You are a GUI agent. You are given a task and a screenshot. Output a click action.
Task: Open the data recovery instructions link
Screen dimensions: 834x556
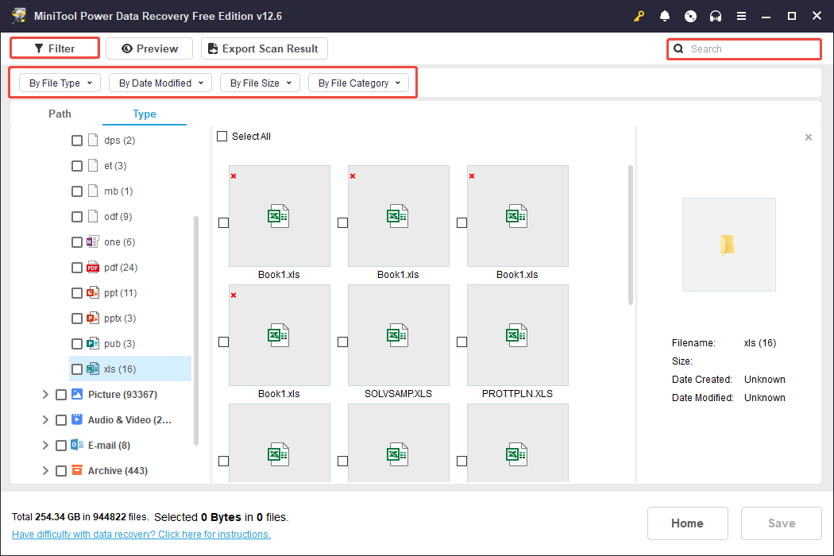pyautogui.click(x=141, y=534)
